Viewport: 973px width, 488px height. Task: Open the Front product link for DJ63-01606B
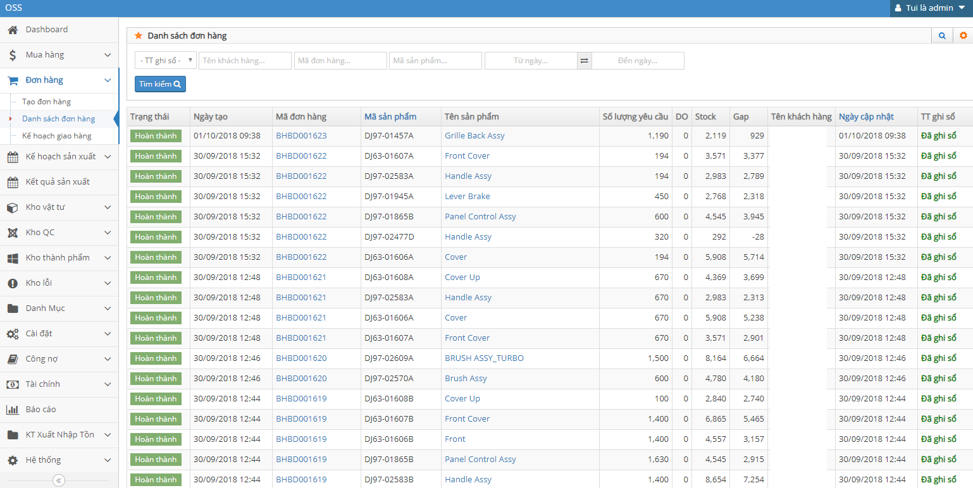point(455,439)
